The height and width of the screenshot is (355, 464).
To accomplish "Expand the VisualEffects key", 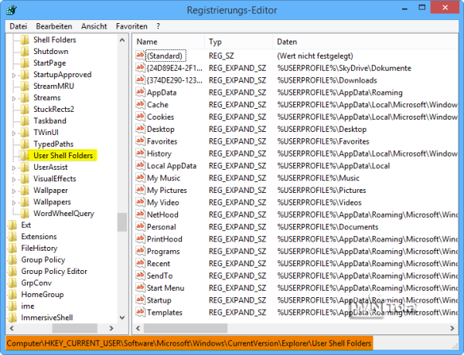I will 14,180.
